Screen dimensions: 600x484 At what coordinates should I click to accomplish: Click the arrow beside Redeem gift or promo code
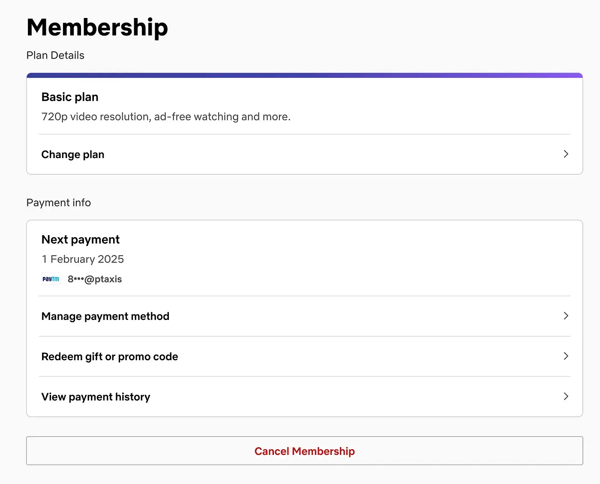[566, 356]
